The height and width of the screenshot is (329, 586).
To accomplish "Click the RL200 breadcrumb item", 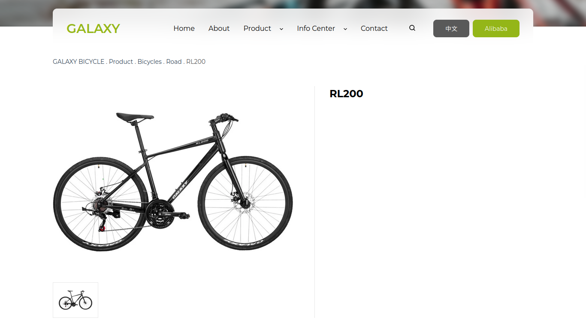I will pos(196,62).
